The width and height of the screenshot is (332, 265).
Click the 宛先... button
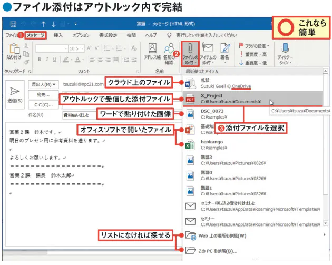tap(43, 95)
